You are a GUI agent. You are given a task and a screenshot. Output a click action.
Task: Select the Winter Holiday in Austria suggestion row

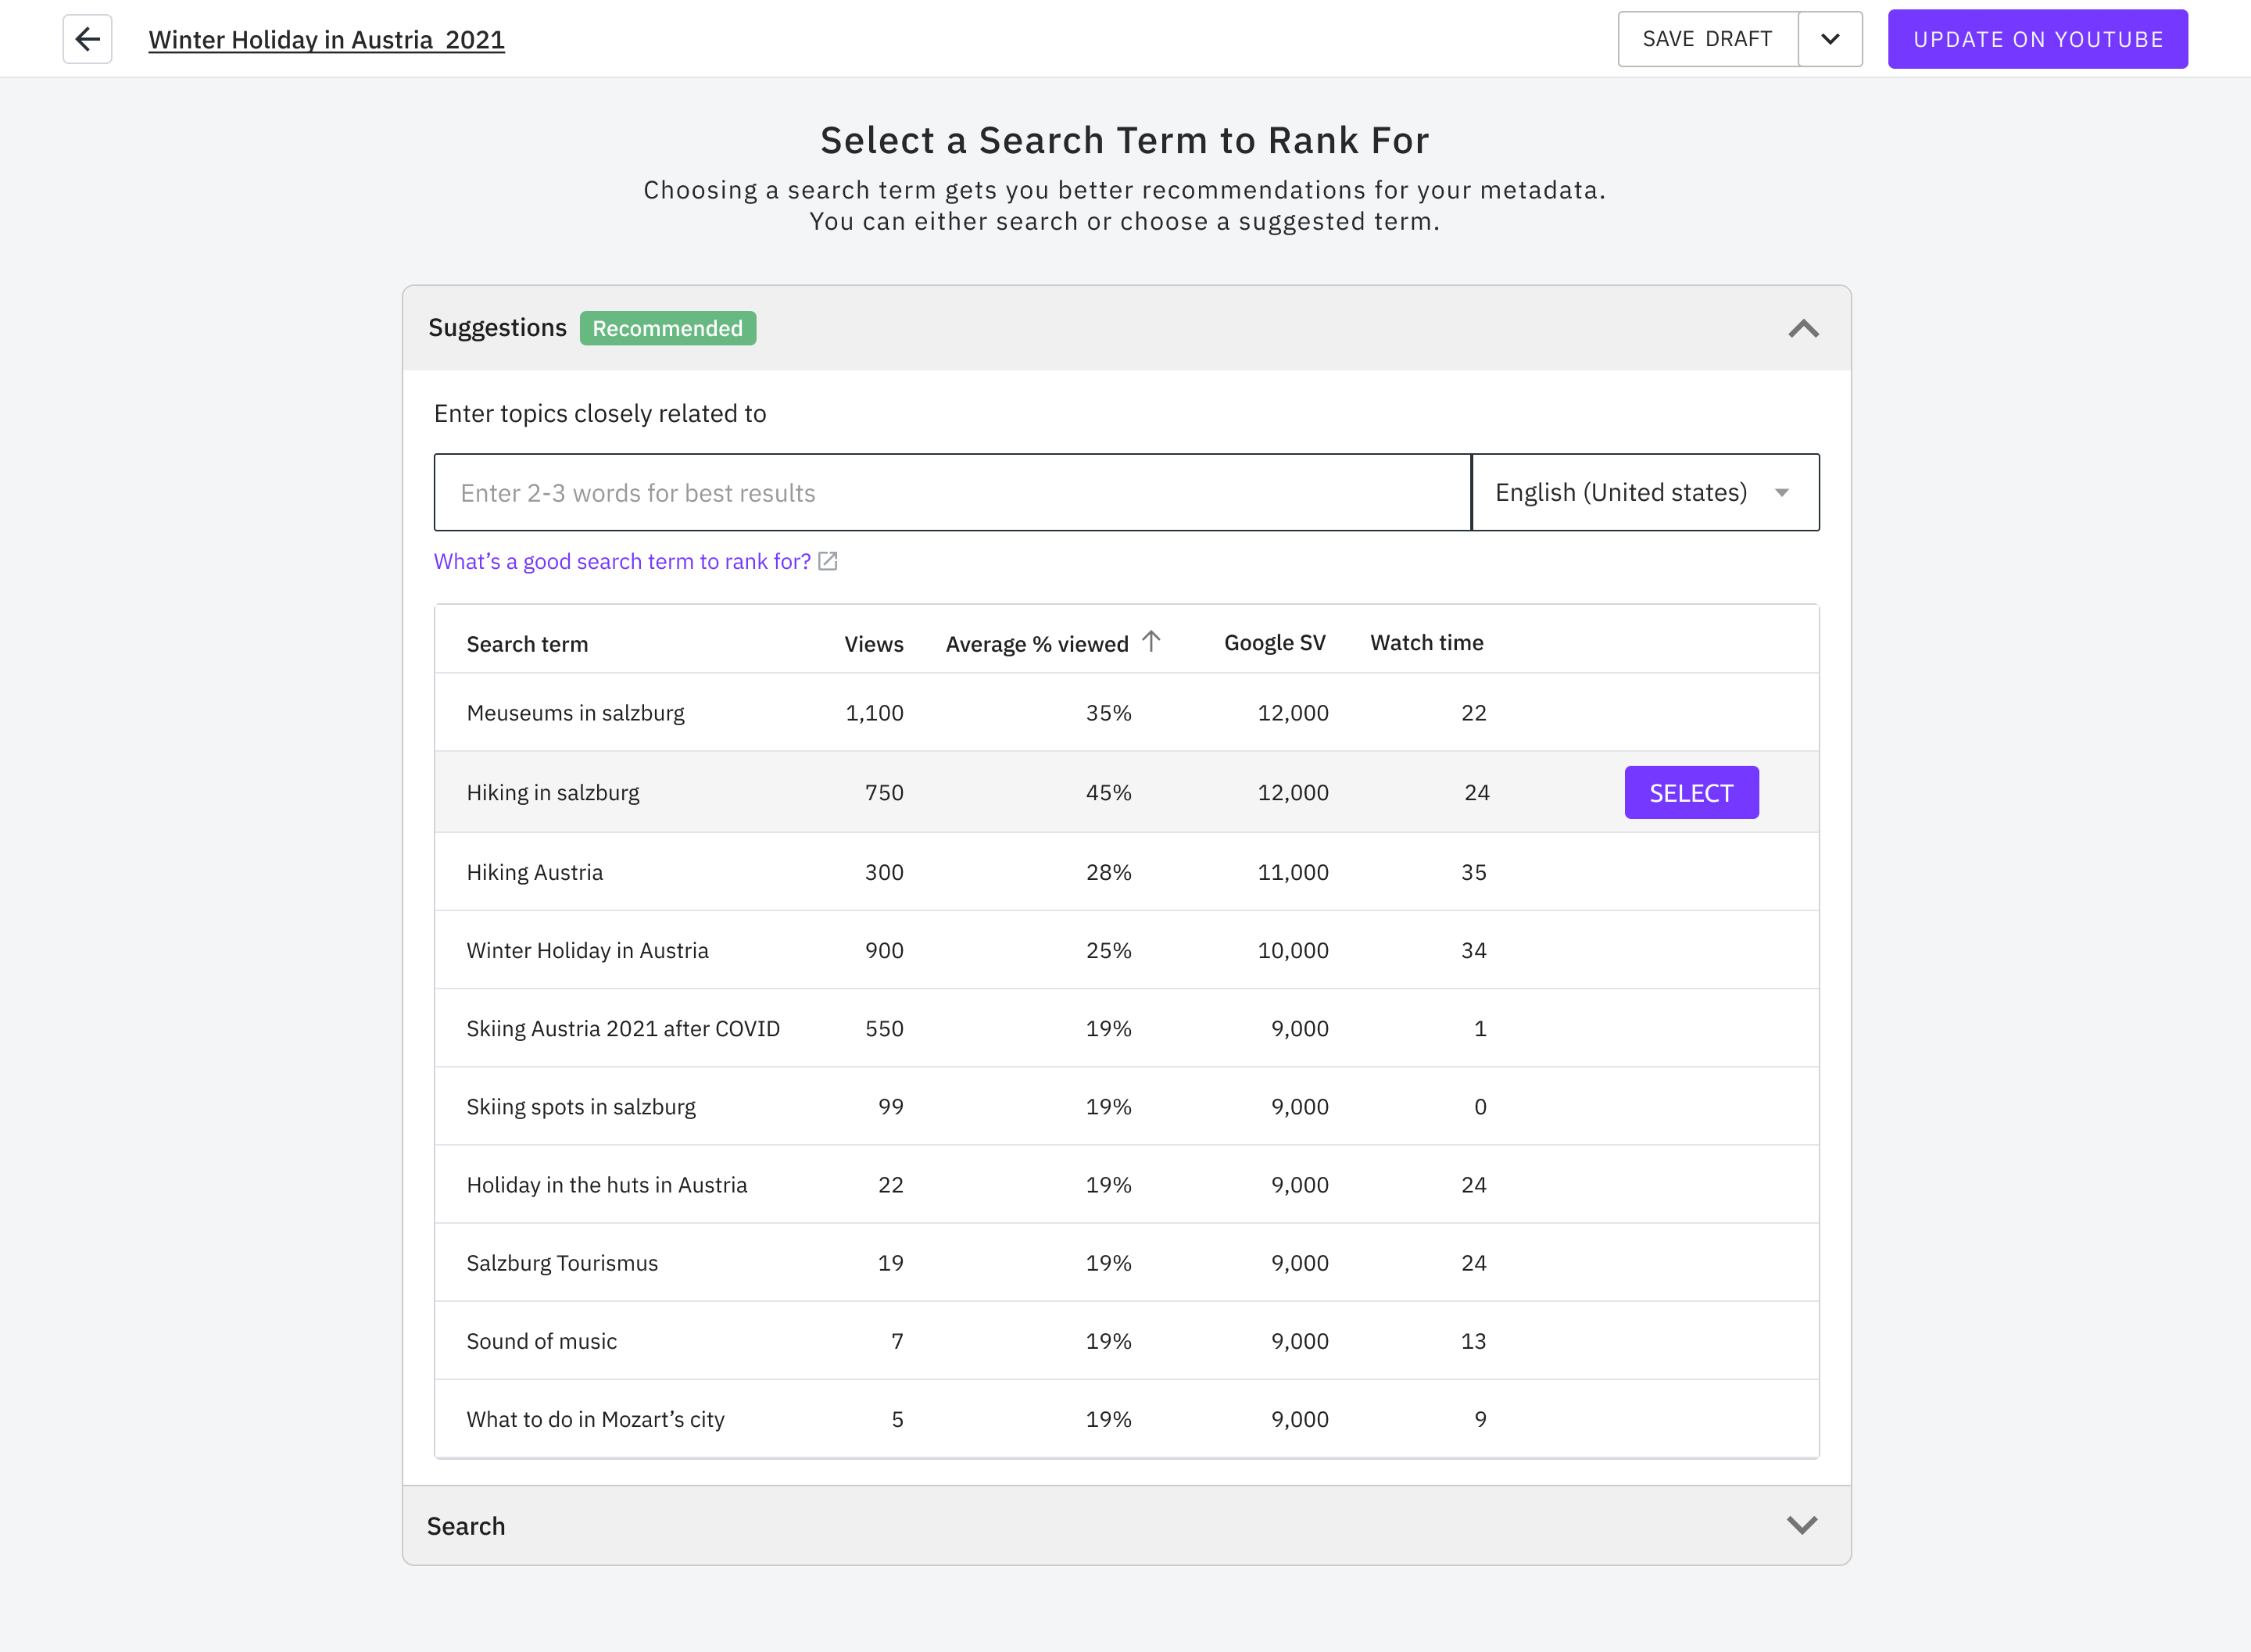point(587,950)
